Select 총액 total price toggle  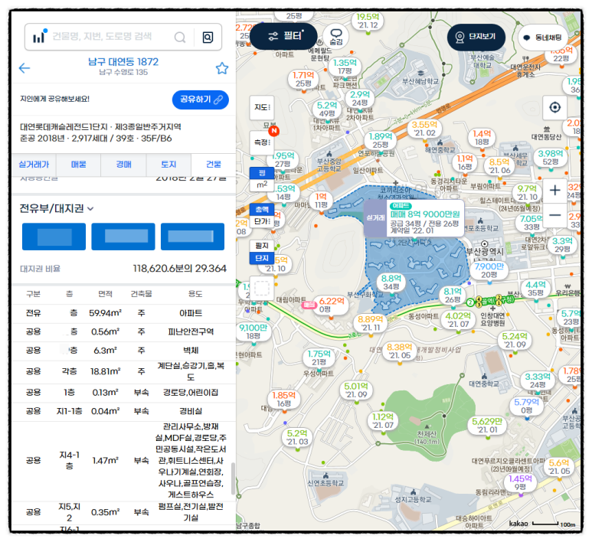[x=262, y=209]
